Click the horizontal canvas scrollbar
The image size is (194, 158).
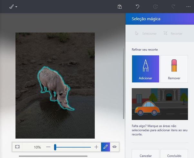pos(53,156)
